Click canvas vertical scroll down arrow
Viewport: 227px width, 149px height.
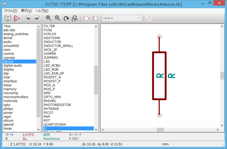point(222,125)
